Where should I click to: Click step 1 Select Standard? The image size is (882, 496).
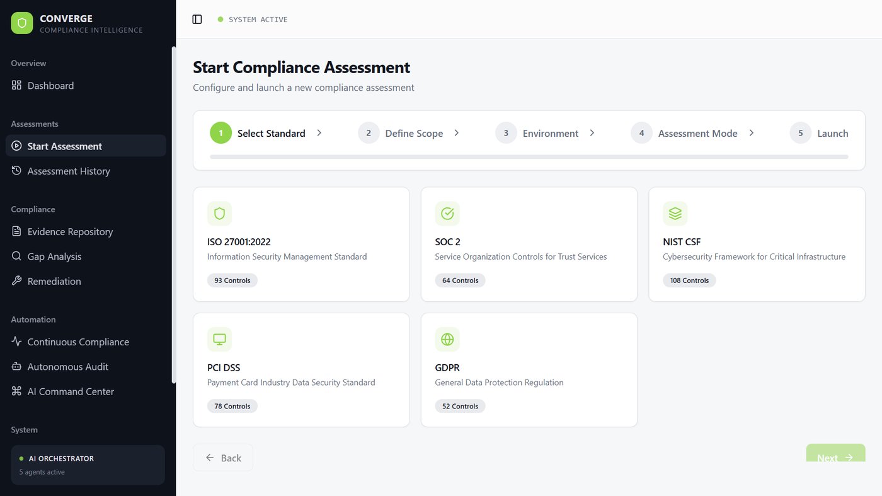click(x=258, y=133)
